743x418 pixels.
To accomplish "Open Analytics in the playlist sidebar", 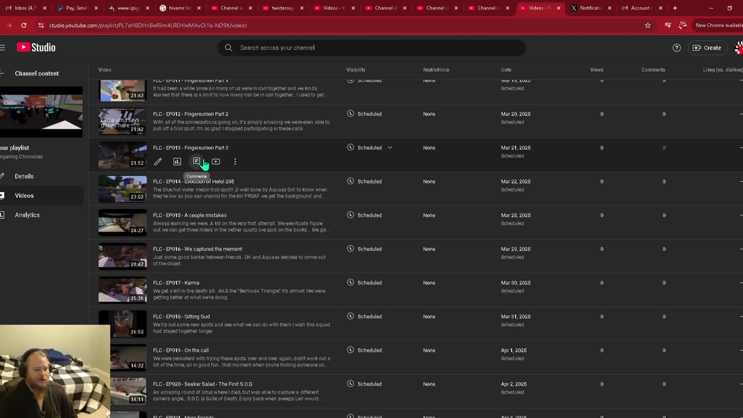I will pyautogui.click(x=27, y=215).
